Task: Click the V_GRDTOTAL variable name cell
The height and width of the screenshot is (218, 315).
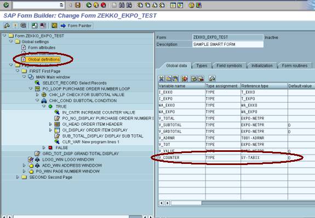Action: click(x=182, y=132)
